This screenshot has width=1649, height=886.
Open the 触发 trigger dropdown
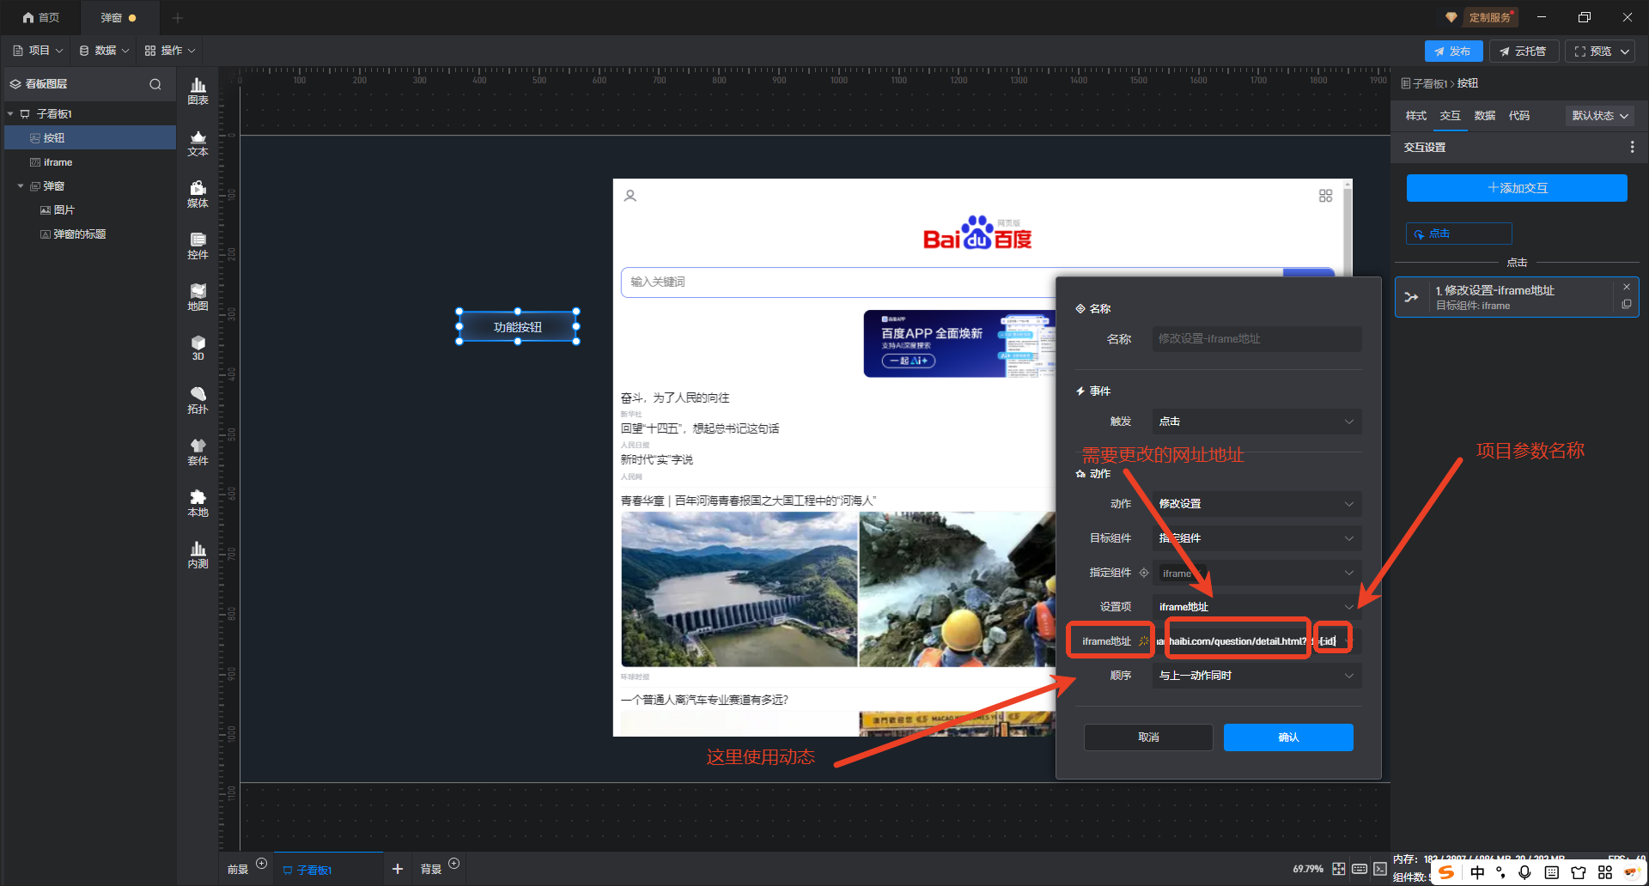pos(1256,422)
